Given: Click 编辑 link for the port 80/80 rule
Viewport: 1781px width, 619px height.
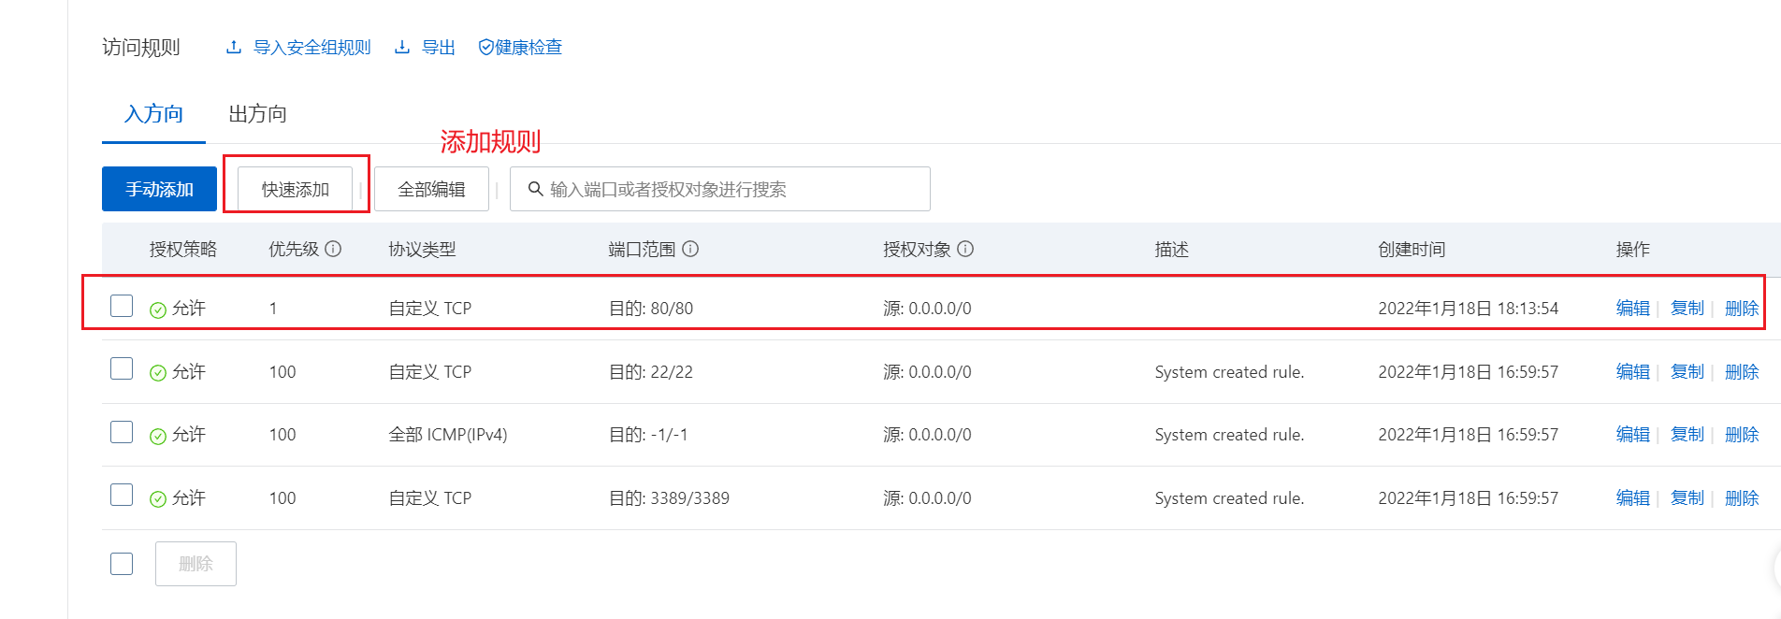Looking at the screenshot, I should [1632, 308].
